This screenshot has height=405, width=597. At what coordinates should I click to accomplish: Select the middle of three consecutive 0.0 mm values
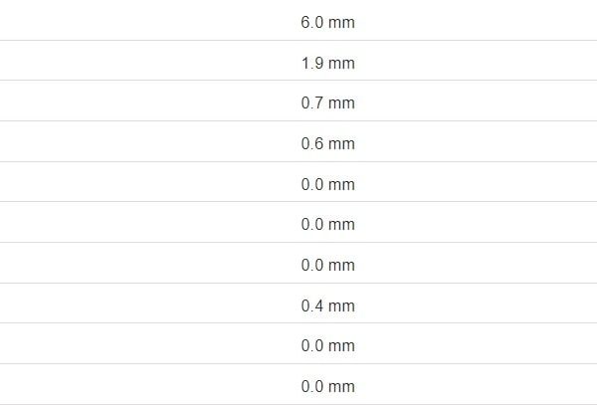327,225
